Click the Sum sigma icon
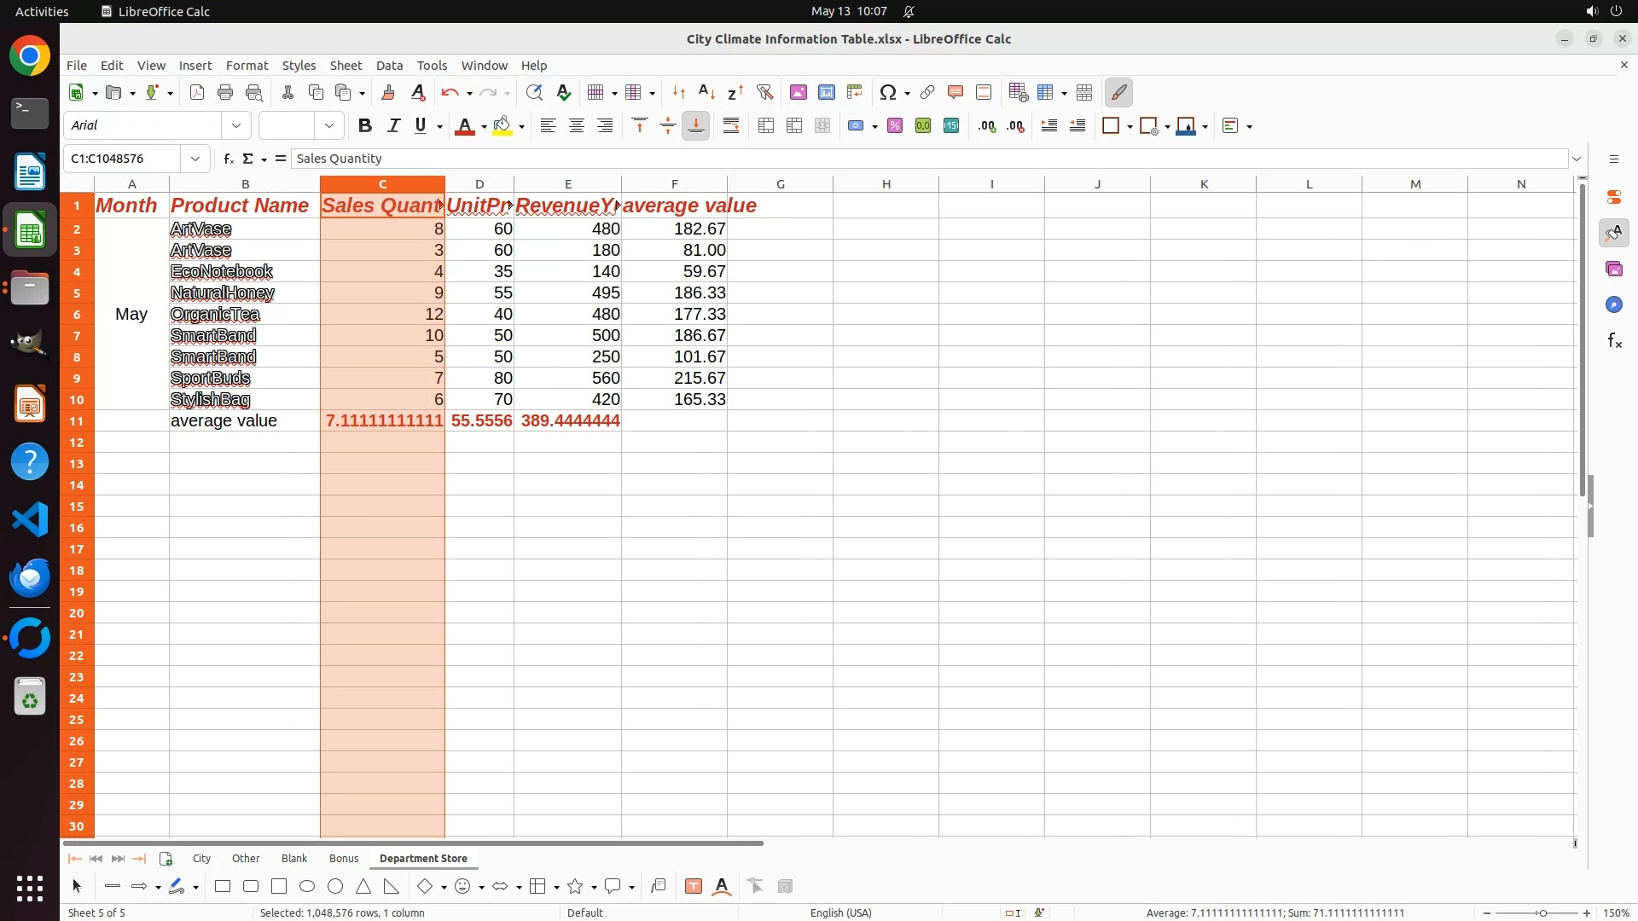Image resolution: width=1638 pixels, height=921 pixels. tap(247, 159)
